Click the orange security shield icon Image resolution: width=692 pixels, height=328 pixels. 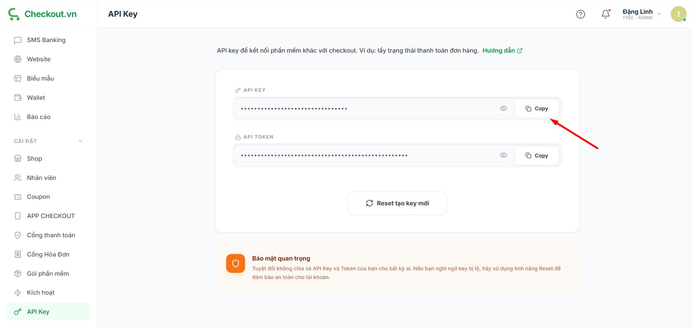(x=235, y=263)
